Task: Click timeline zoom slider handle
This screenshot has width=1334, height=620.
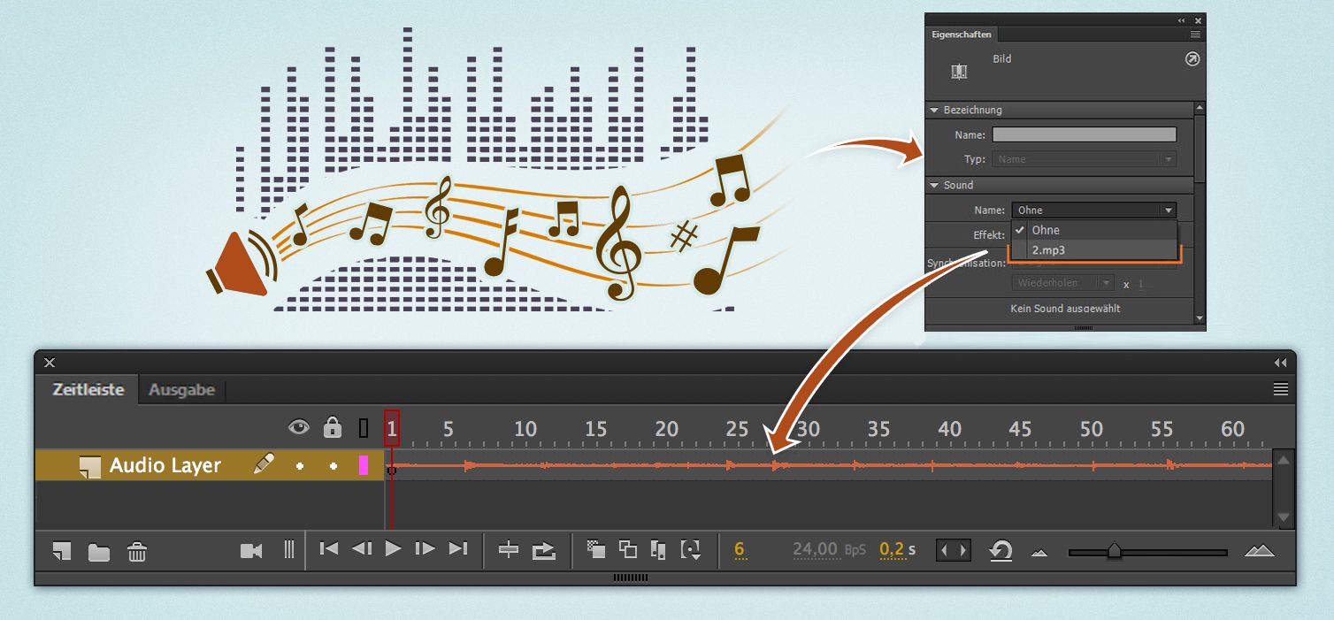Action: (1115, 550)
